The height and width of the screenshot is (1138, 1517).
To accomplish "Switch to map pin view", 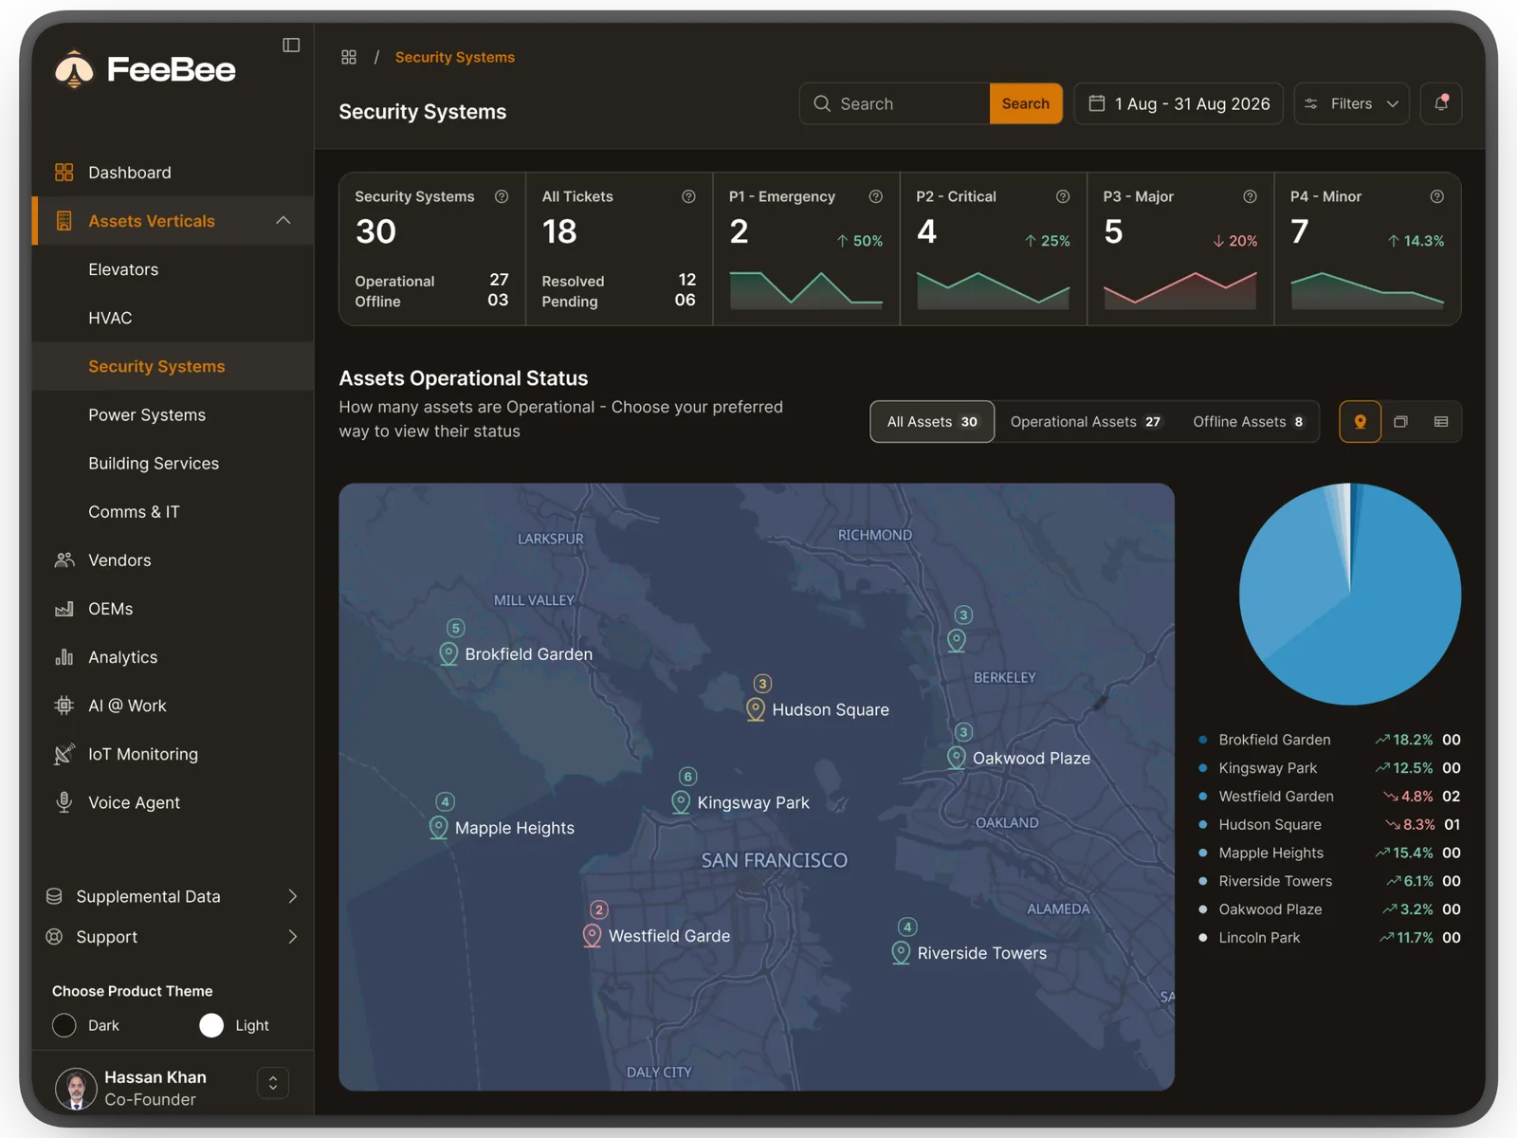I will coord(1360,422).
